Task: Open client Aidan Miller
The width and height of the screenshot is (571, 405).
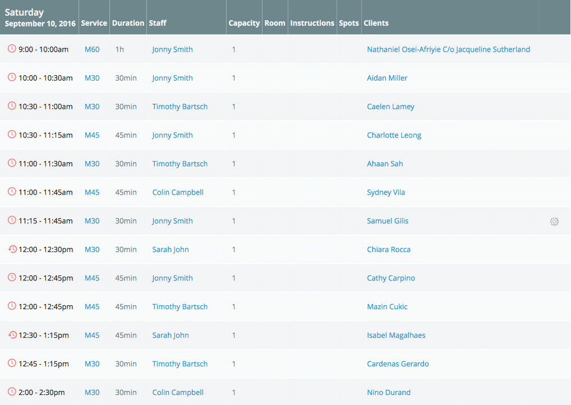Action: tap(387, 78)
